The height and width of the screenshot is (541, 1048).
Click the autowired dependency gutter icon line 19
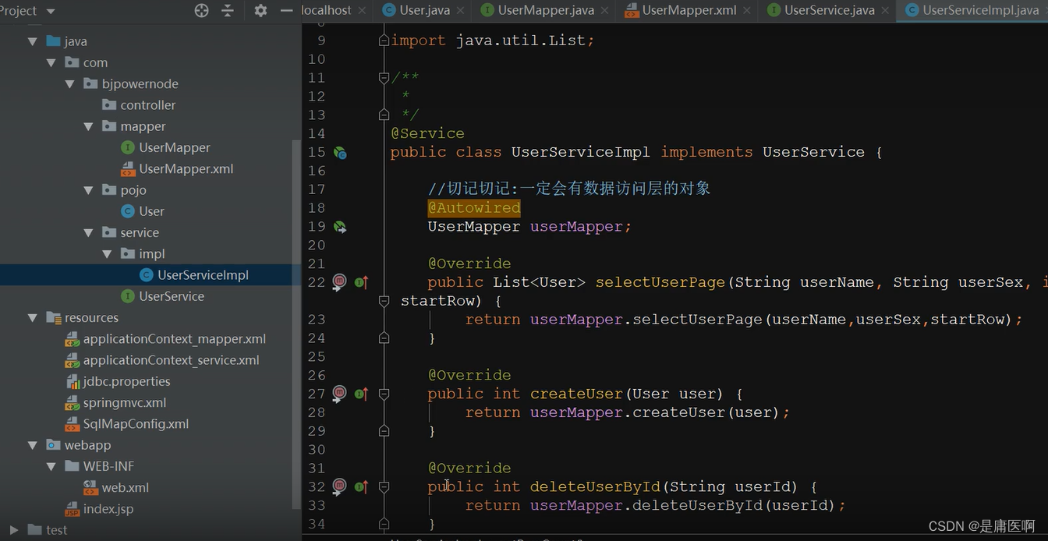[340, 227]
